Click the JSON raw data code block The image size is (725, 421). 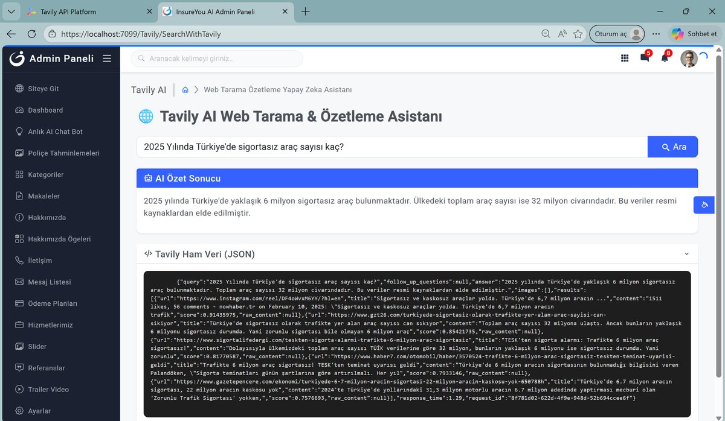point(417,344)
